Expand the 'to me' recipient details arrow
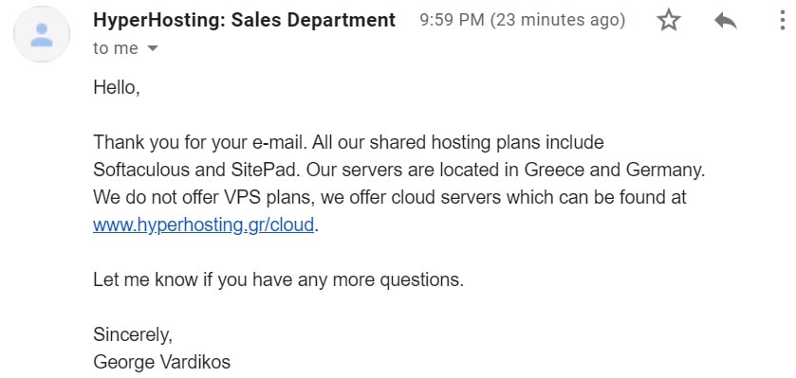This screenshot has width=796, height=378. pyautogui.click(x=152, y=48)
